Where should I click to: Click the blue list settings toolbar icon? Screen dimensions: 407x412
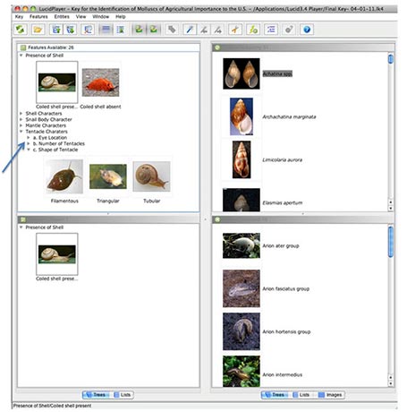[271, 30]
